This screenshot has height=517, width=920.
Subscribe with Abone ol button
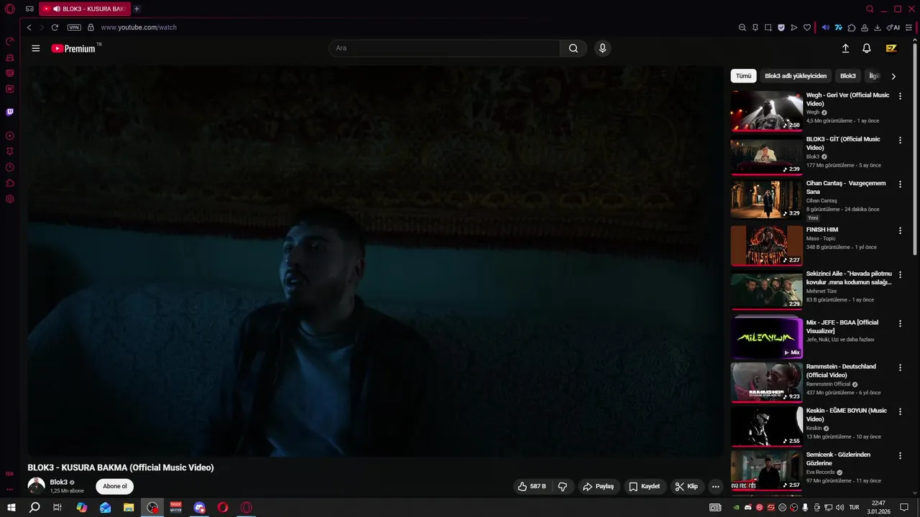[114, 486]
